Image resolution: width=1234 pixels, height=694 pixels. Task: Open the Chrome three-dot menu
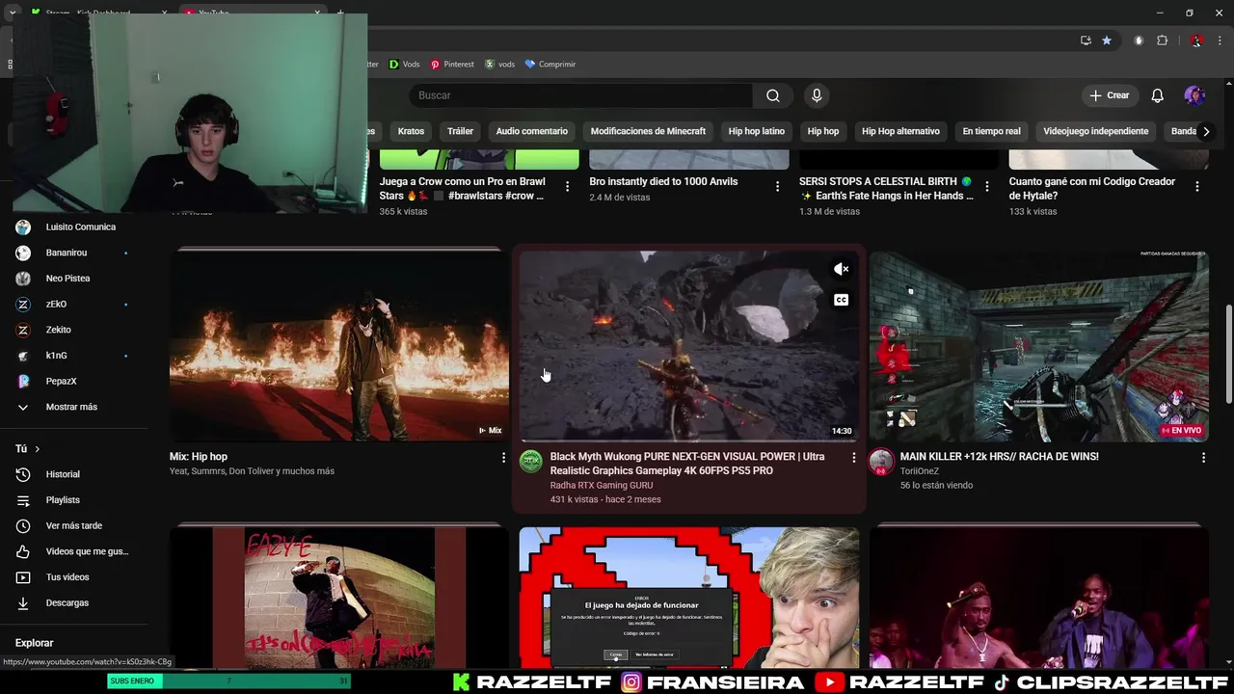coord(1219,40)
